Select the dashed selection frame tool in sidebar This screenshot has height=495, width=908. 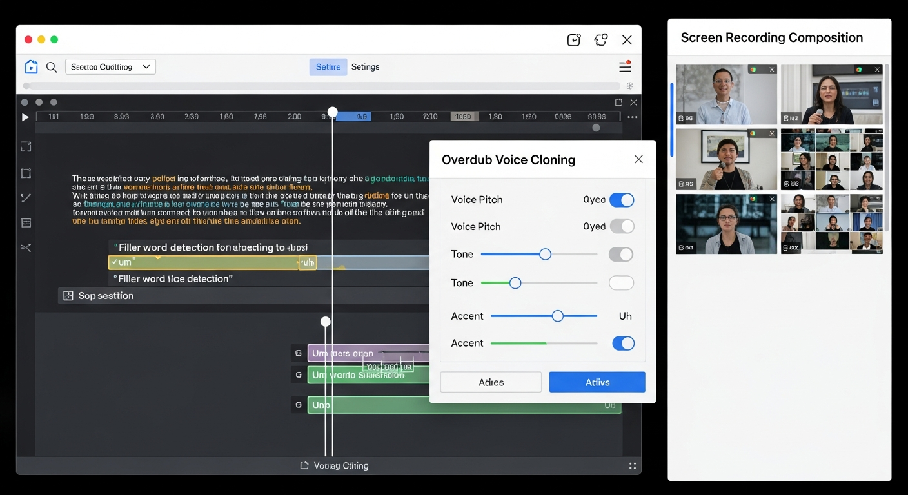pos(26,147)
